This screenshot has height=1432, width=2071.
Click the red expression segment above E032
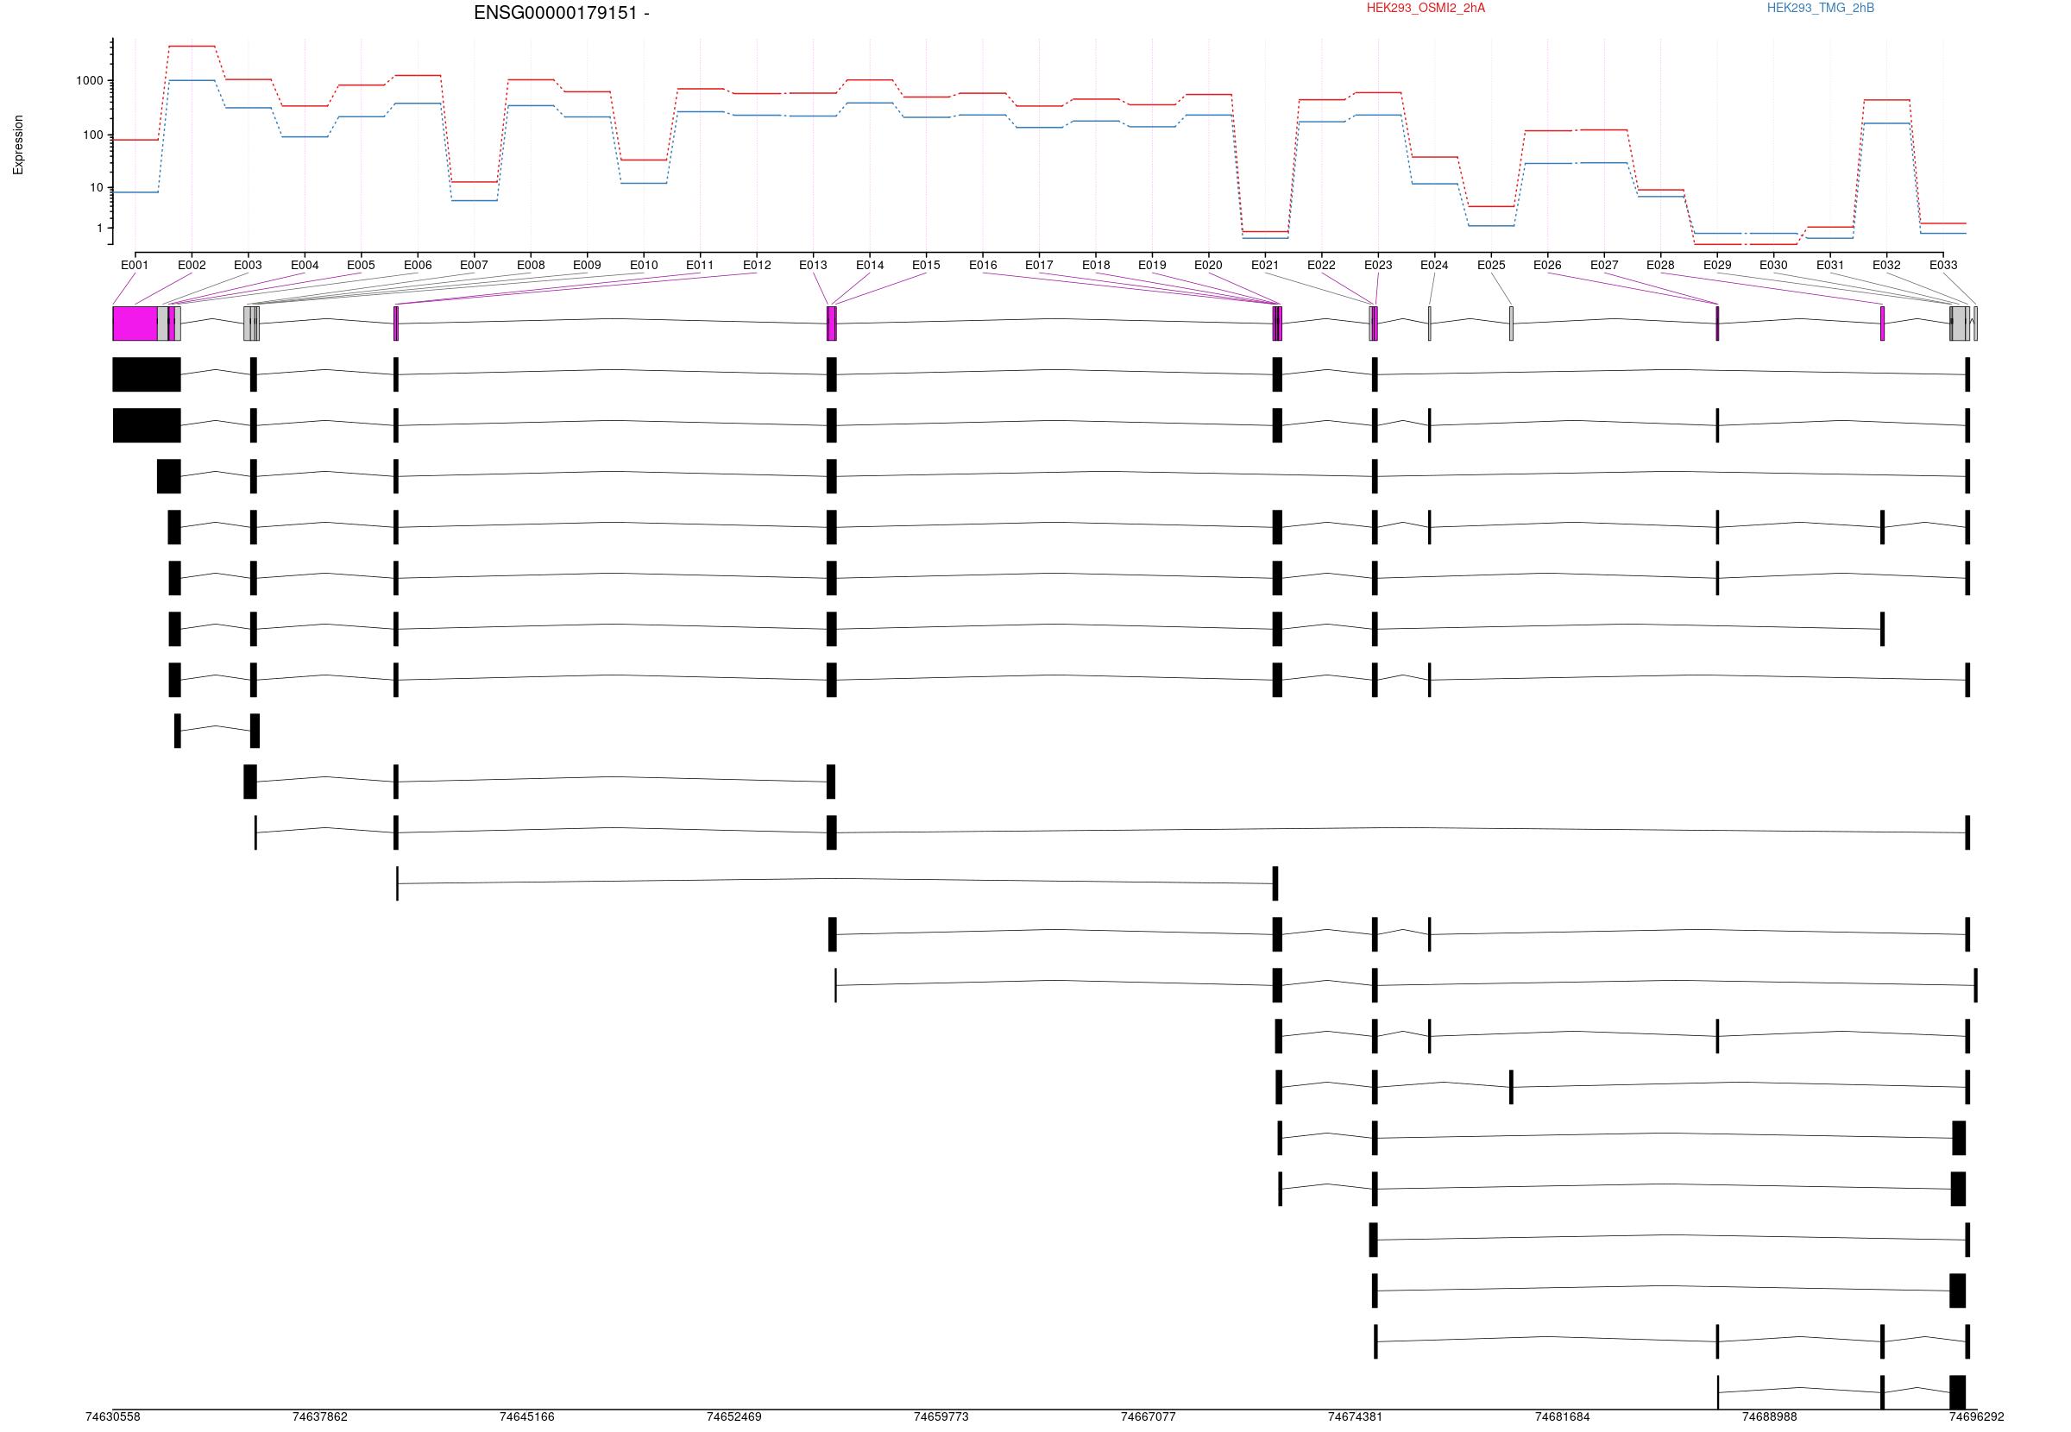point(1886,99)
